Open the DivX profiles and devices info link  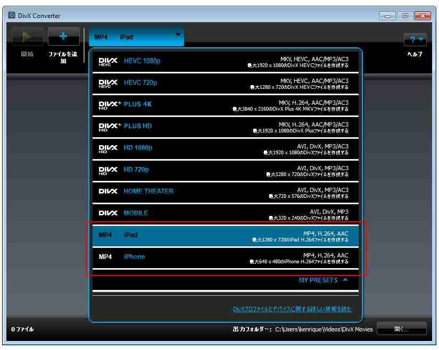coord(293,309)
